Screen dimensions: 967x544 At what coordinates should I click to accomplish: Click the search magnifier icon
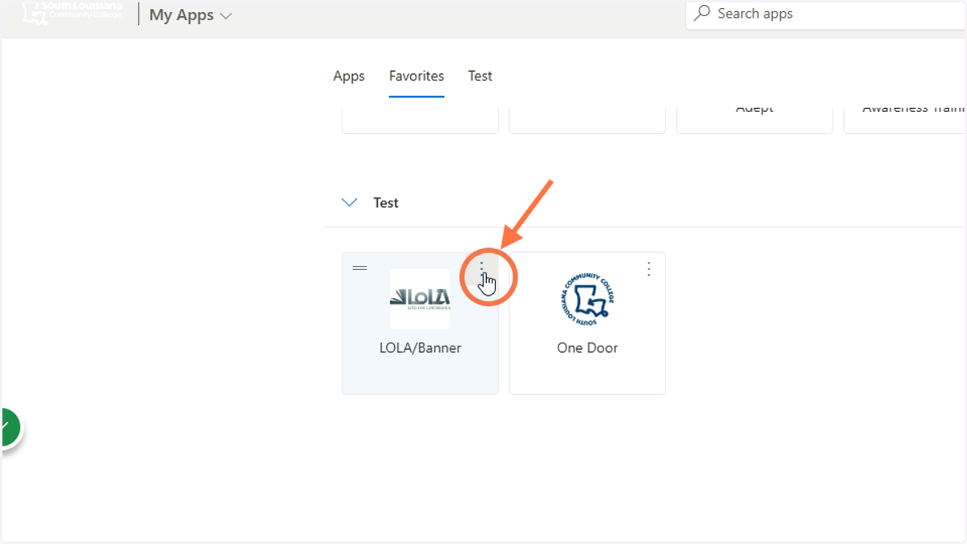(703, 14)
